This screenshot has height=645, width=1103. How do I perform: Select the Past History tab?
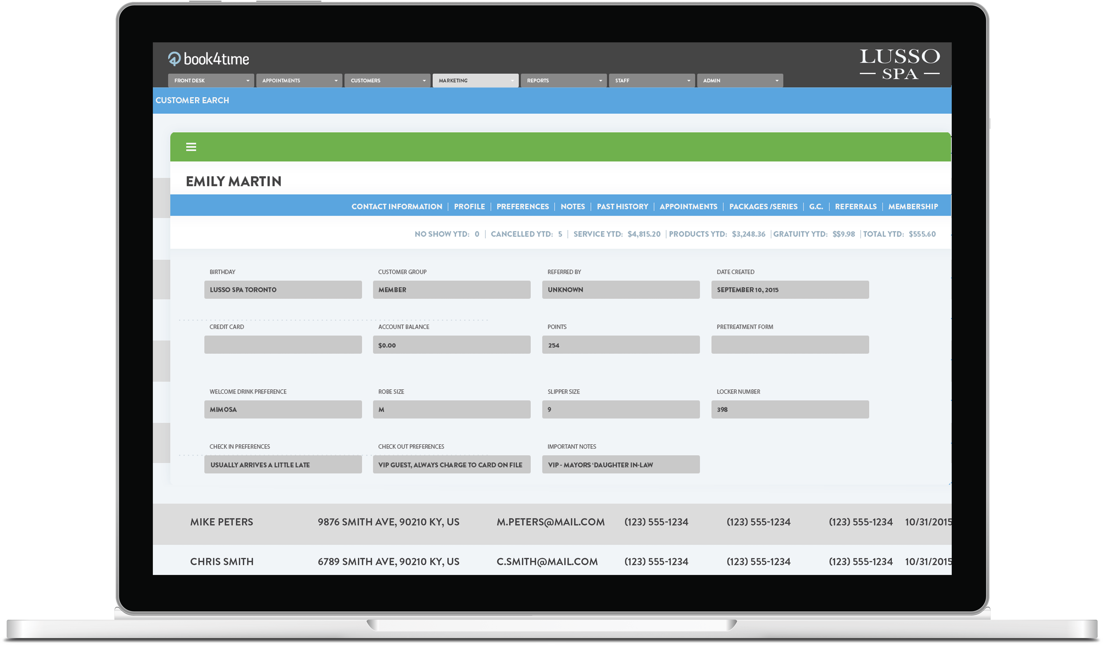(x=622, y=207)
